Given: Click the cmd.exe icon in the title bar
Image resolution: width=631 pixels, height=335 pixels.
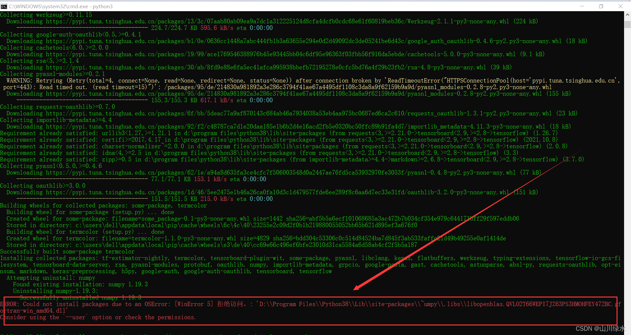Looking at the screenshot, I should [4, 6].
